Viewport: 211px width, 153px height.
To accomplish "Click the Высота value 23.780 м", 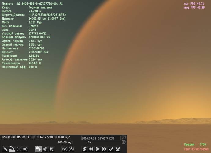I will point(35,11).
